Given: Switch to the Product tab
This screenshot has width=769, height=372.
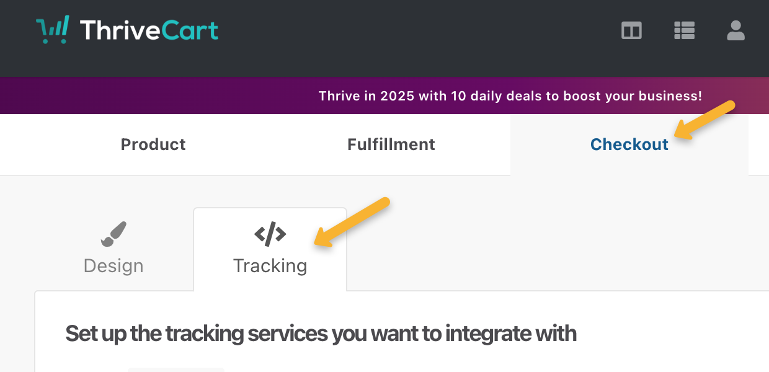Looking at the screenshot, I should coord(153,144).
